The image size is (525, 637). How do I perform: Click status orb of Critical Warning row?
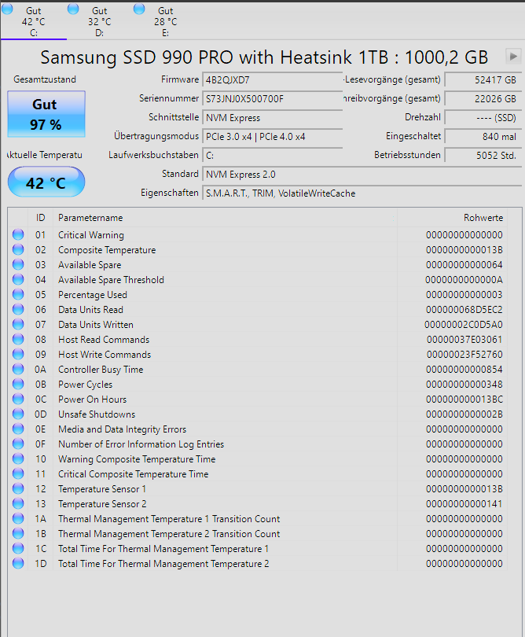pos(18,234)
